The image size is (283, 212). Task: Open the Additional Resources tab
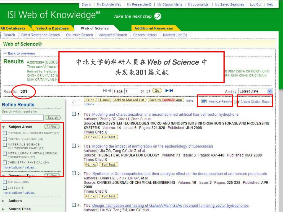(x=154, y=28)
